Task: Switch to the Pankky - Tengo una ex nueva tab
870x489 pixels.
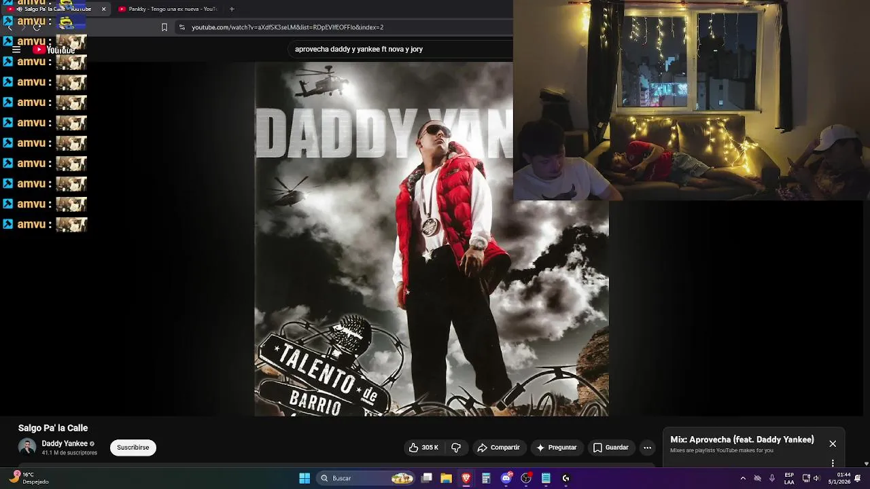Action: (167, 9)
